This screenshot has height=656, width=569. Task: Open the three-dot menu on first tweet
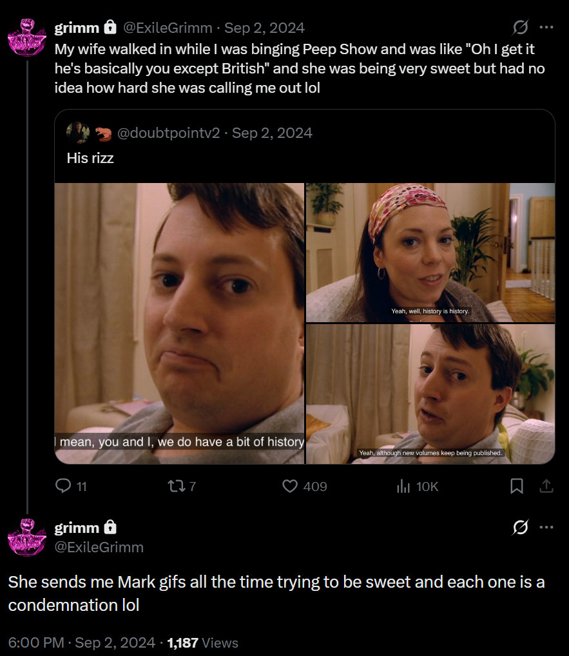click(546, 27)
